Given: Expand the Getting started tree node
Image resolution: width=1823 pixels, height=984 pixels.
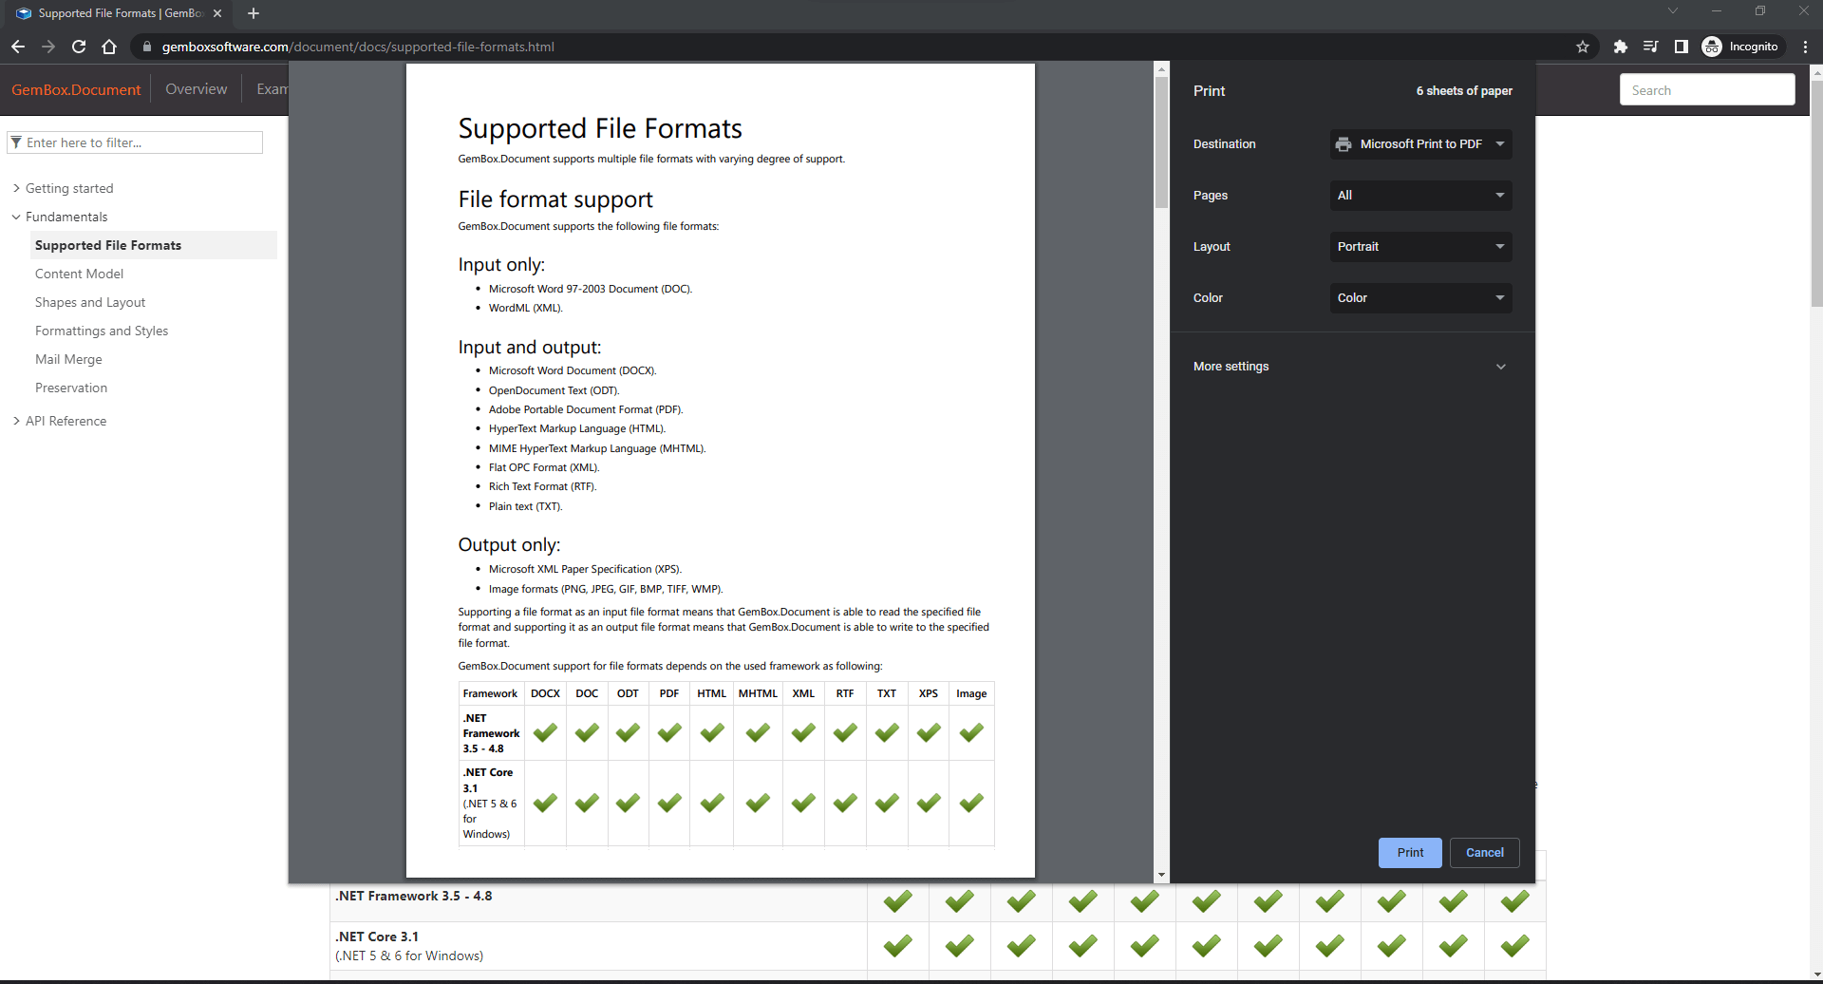Looking at the screenshot, I should (69, 188).
